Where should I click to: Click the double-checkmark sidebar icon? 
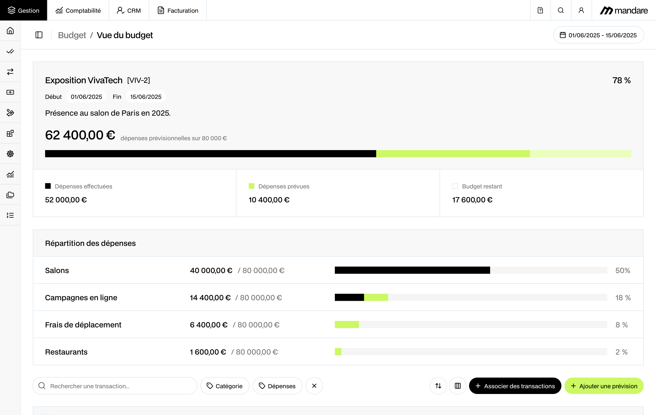[10, 51]
